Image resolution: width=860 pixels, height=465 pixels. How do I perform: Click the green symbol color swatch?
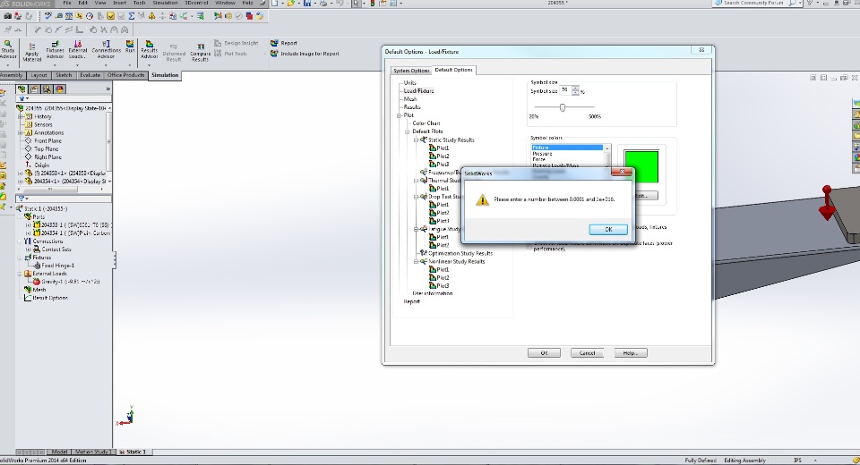[641, 166]
